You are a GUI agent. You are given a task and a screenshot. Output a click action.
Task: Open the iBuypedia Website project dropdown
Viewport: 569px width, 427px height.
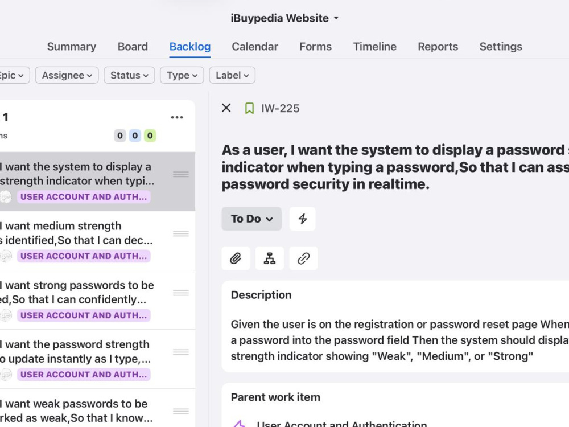click(284, 18)
